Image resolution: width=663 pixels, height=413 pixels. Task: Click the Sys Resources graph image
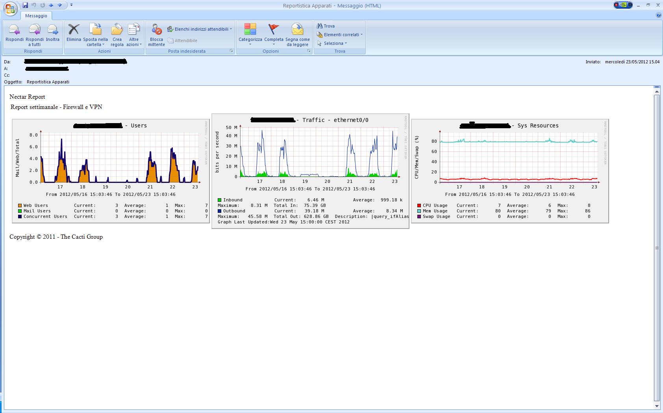510,171
